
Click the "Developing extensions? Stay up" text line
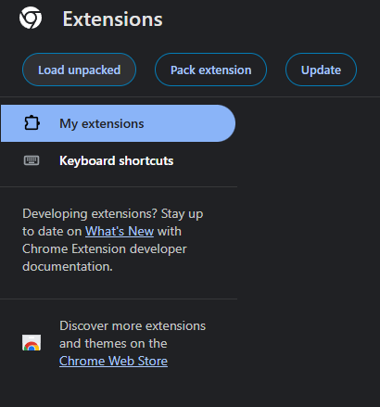click(113, 214)
